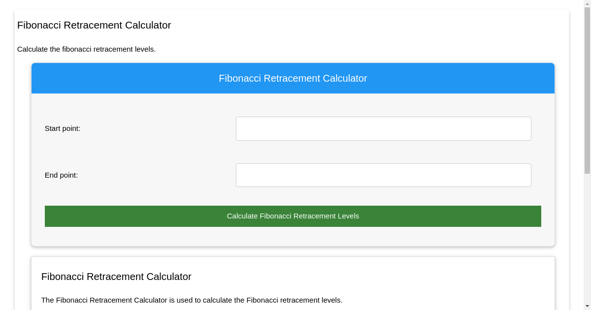
Task: Click the main page title heading
Action: (x=94, y=25)
